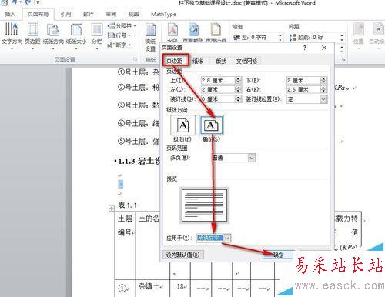Open the customize quick access toolbar dropdown
Screen dimensions: 385x297
point(38,2)
